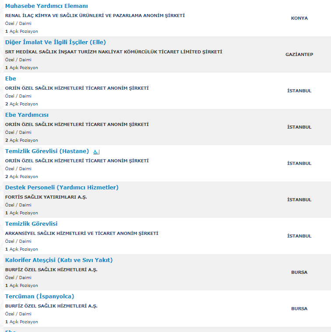
Task: Click İSTANBUL location in the Destek Personeli row
Action: point(299,200)
